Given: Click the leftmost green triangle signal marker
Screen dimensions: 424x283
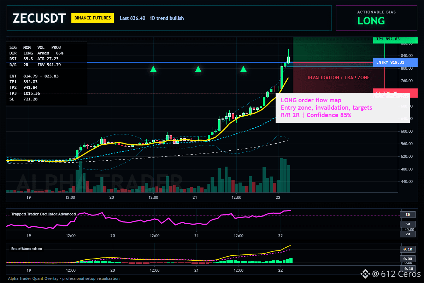Looking at the screenshot, I should coord(153,69).
